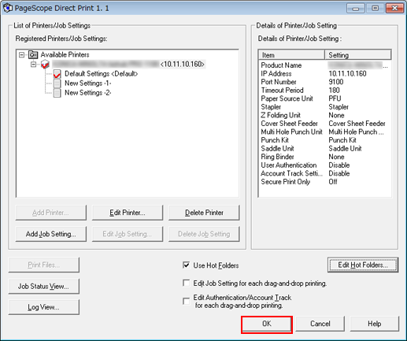
Task: Click the 9100 port value
Action: 336,82
